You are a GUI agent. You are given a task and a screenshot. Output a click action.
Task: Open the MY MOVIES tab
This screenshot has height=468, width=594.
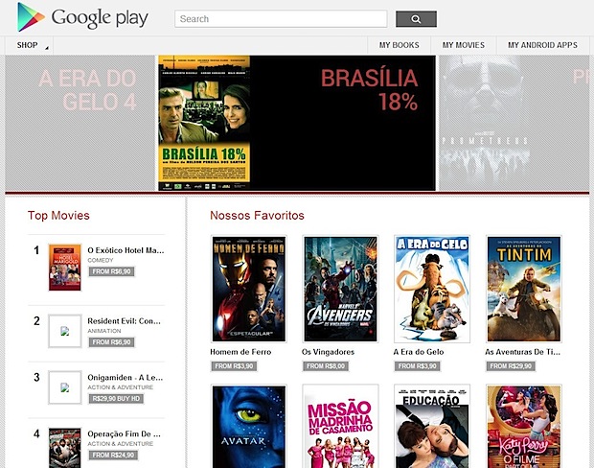pyautogui.click(x=463, y=45)
